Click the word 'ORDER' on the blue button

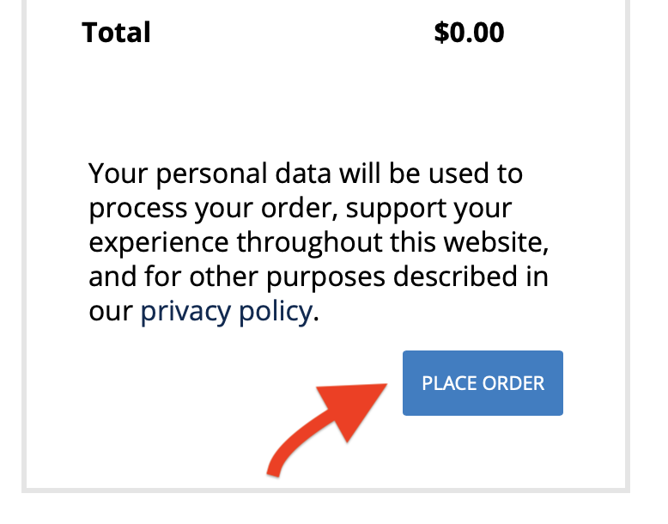coord(513,383)
